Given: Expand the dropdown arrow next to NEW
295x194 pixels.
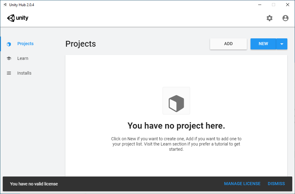Looking at the screenshot, I should (282, 44).
